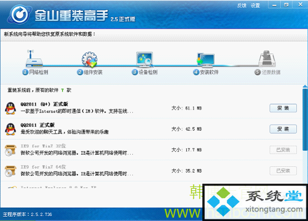
Task: Open the 反馈 feedback link
Action: (242, 6)
